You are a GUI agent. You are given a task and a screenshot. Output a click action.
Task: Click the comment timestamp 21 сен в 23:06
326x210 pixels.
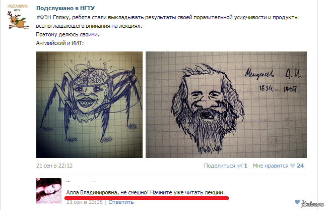[x=85, y=202]
